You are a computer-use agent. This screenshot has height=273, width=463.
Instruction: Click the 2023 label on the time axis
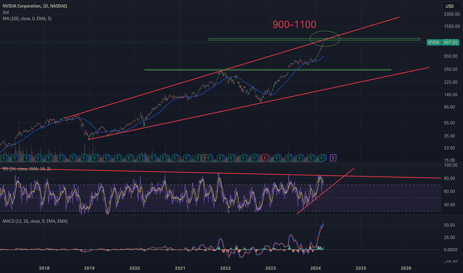270,268
